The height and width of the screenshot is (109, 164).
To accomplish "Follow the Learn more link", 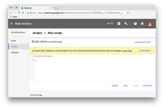I will [127, 51].
